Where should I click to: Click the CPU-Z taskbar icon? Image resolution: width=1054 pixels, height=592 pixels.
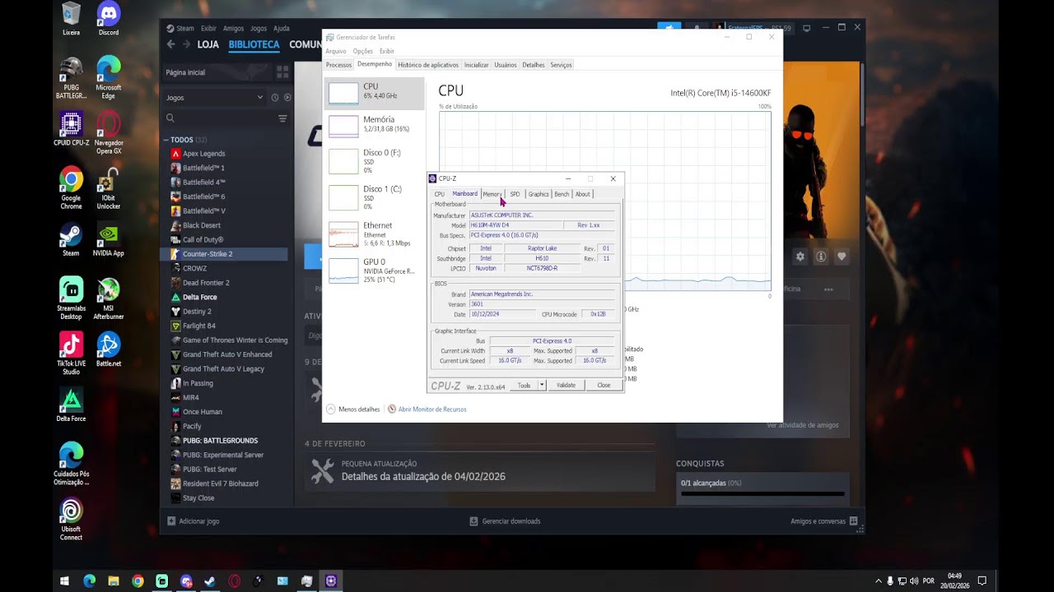click(x=331, y=580)
